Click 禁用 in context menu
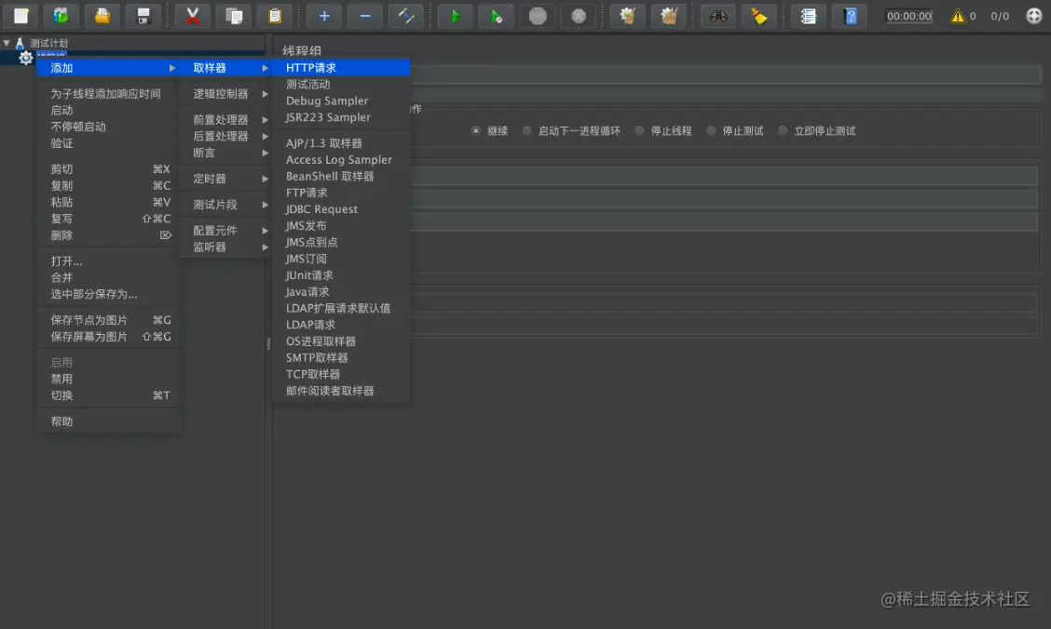Viewport: 1051px width, 629px height. [108, 379]
